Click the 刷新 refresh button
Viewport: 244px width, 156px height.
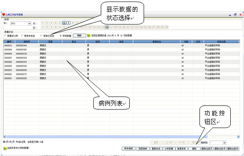79,35
